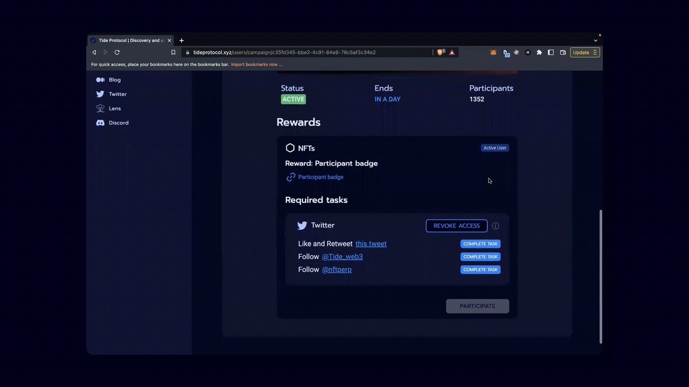Click the ACTIVE status badge
The image size is (689, 387).
(x=293, y=99)
